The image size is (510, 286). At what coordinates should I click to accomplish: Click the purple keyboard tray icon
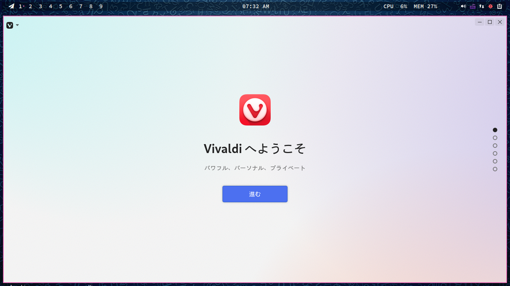tap(473, 6)
